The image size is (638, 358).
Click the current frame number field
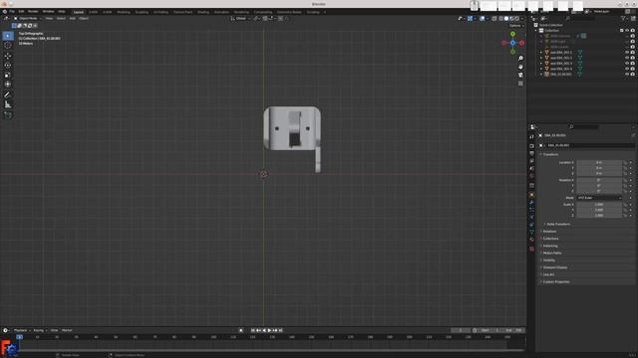point(461,330)
